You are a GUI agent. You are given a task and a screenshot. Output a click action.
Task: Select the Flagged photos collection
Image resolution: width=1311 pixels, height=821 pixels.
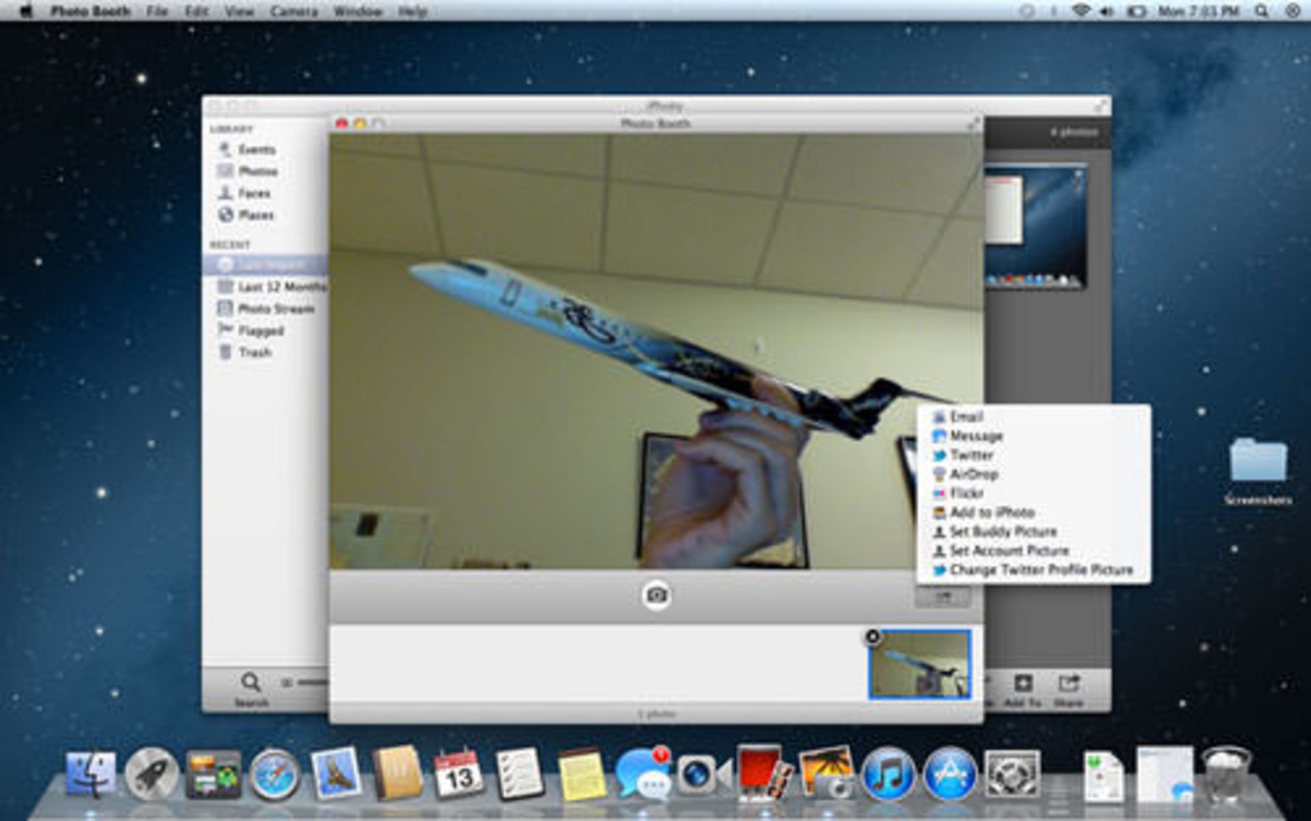pyautogui.click(x=262, y=331)
